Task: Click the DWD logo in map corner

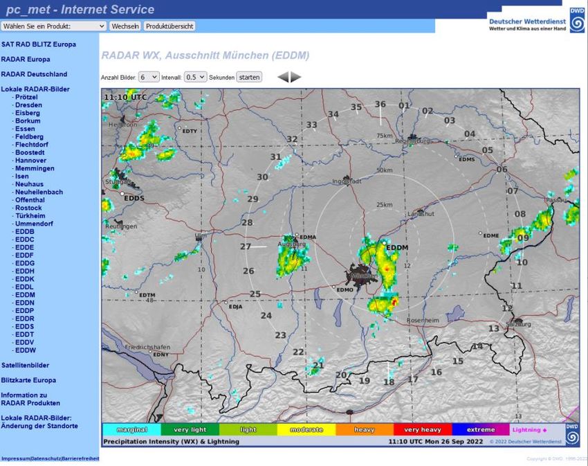Action: click(572, 433)
